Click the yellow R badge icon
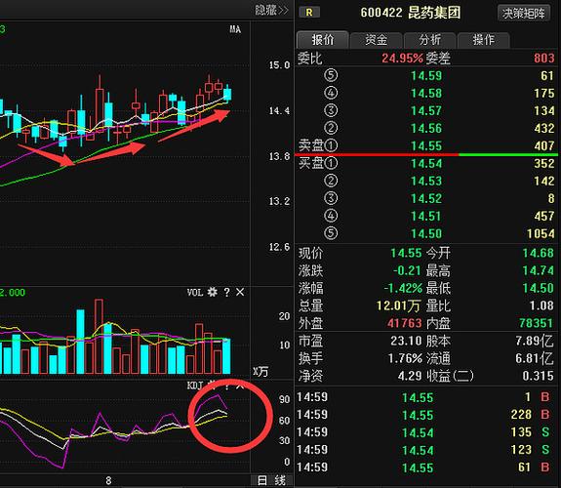This screenshot has width=561, height=488. pos(309,13)
